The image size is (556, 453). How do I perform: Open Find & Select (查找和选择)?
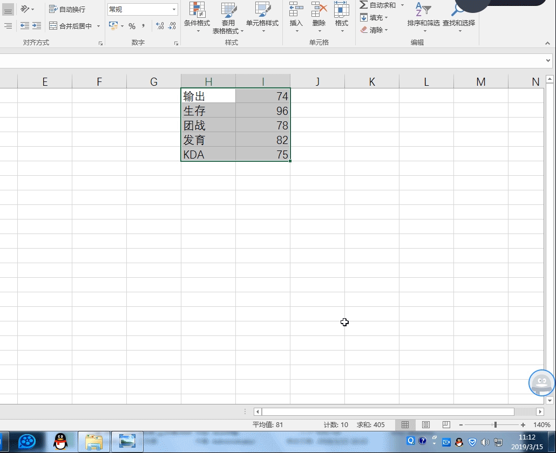coord(459,17)
